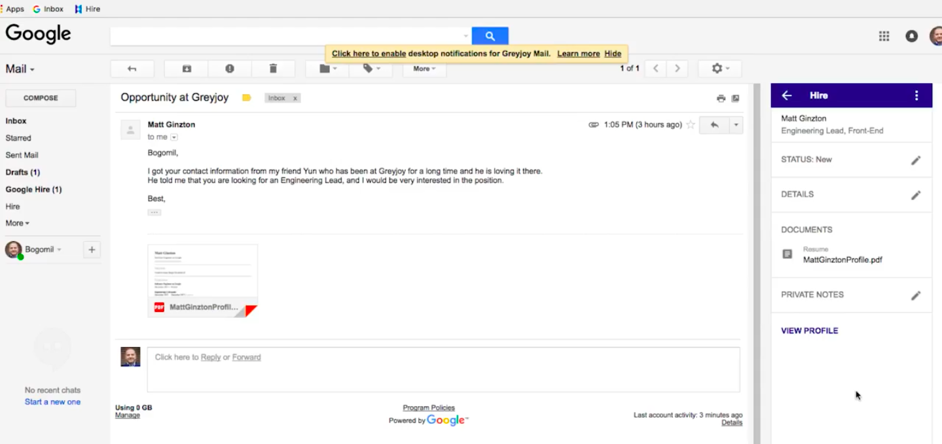Open the search options dropdown arrow
This screenshot has width=942, height=444.
pos(466,36)
